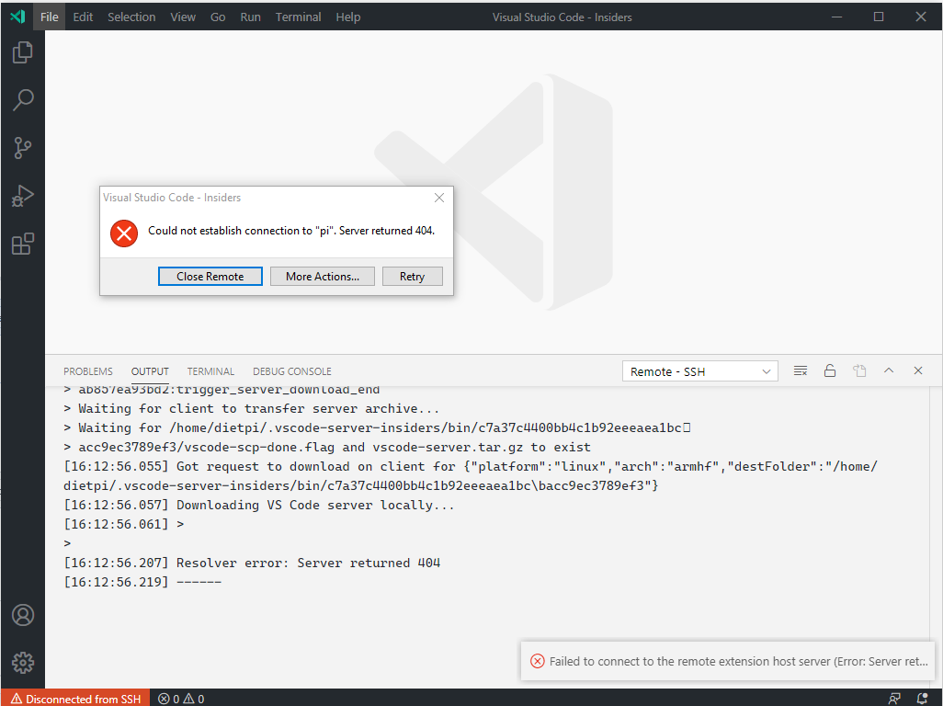
Task: Open the Extensions view
Action: 22,244
